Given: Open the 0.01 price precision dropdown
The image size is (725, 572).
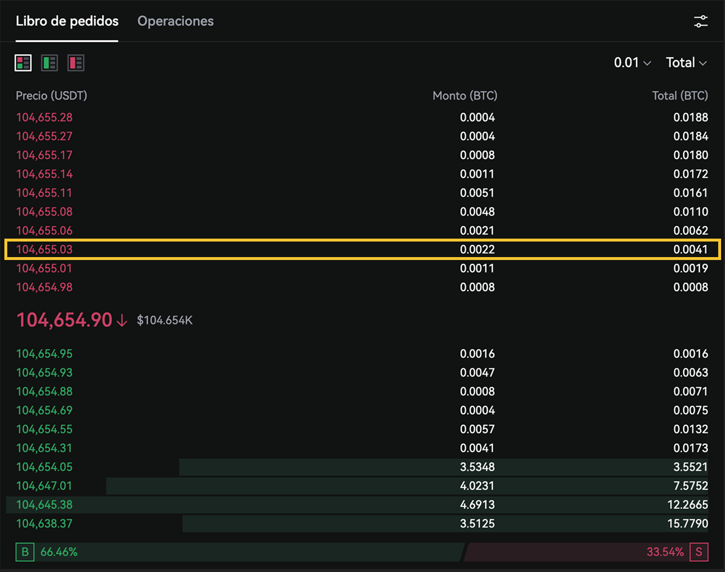Looking at the screenshot, I should (632, 63).
